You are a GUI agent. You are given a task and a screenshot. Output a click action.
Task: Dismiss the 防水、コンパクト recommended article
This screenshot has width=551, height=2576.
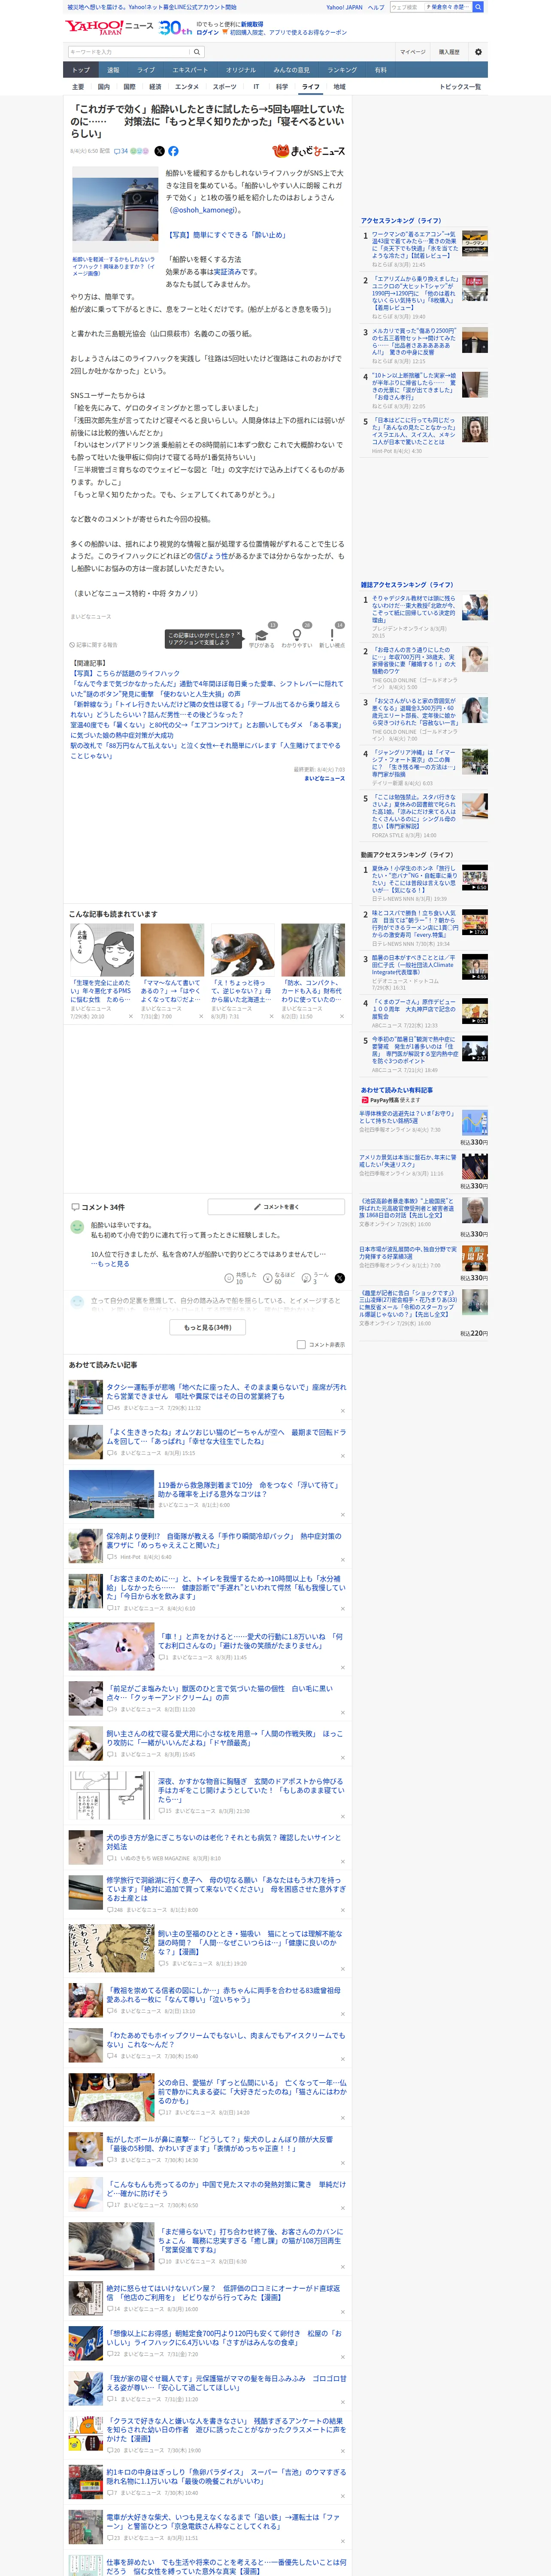tap(342, 1016)
